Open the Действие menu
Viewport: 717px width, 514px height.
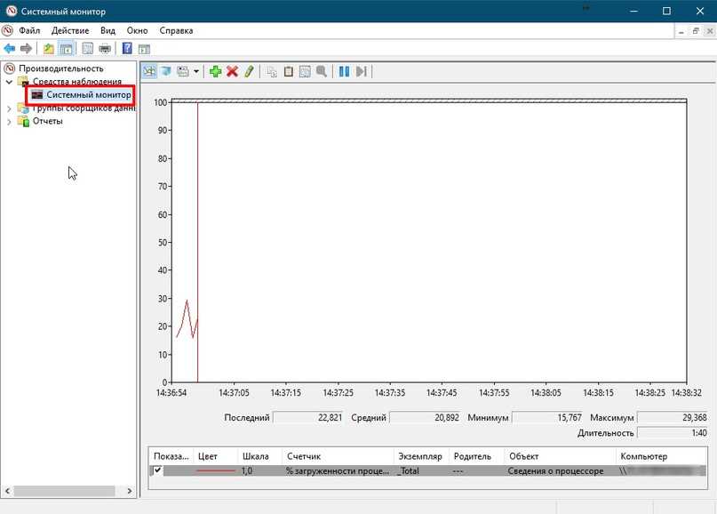69,30
